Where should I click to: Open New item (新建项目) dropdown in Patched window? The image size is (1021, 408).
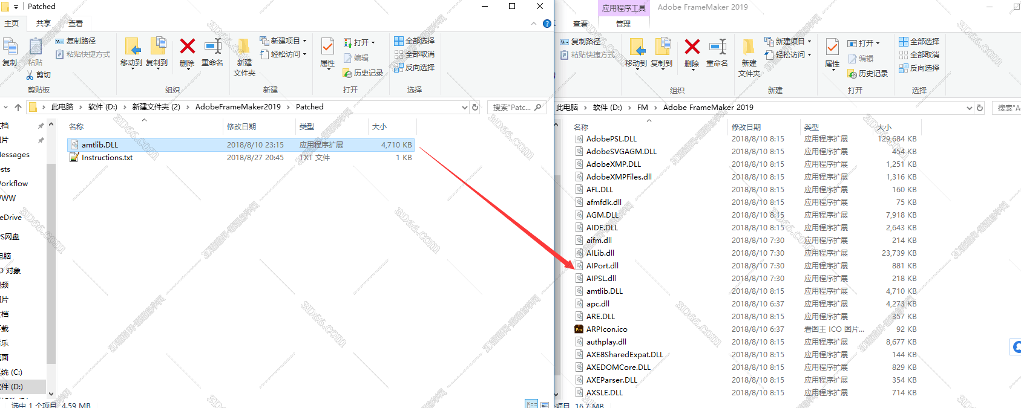(283, 41)
